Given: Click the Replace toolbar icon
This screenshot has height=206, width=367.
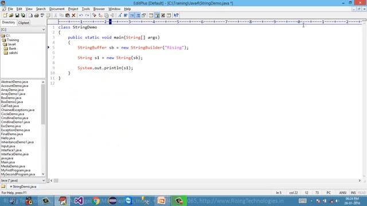Looking at the screenshot, I should tap(100, 15).
